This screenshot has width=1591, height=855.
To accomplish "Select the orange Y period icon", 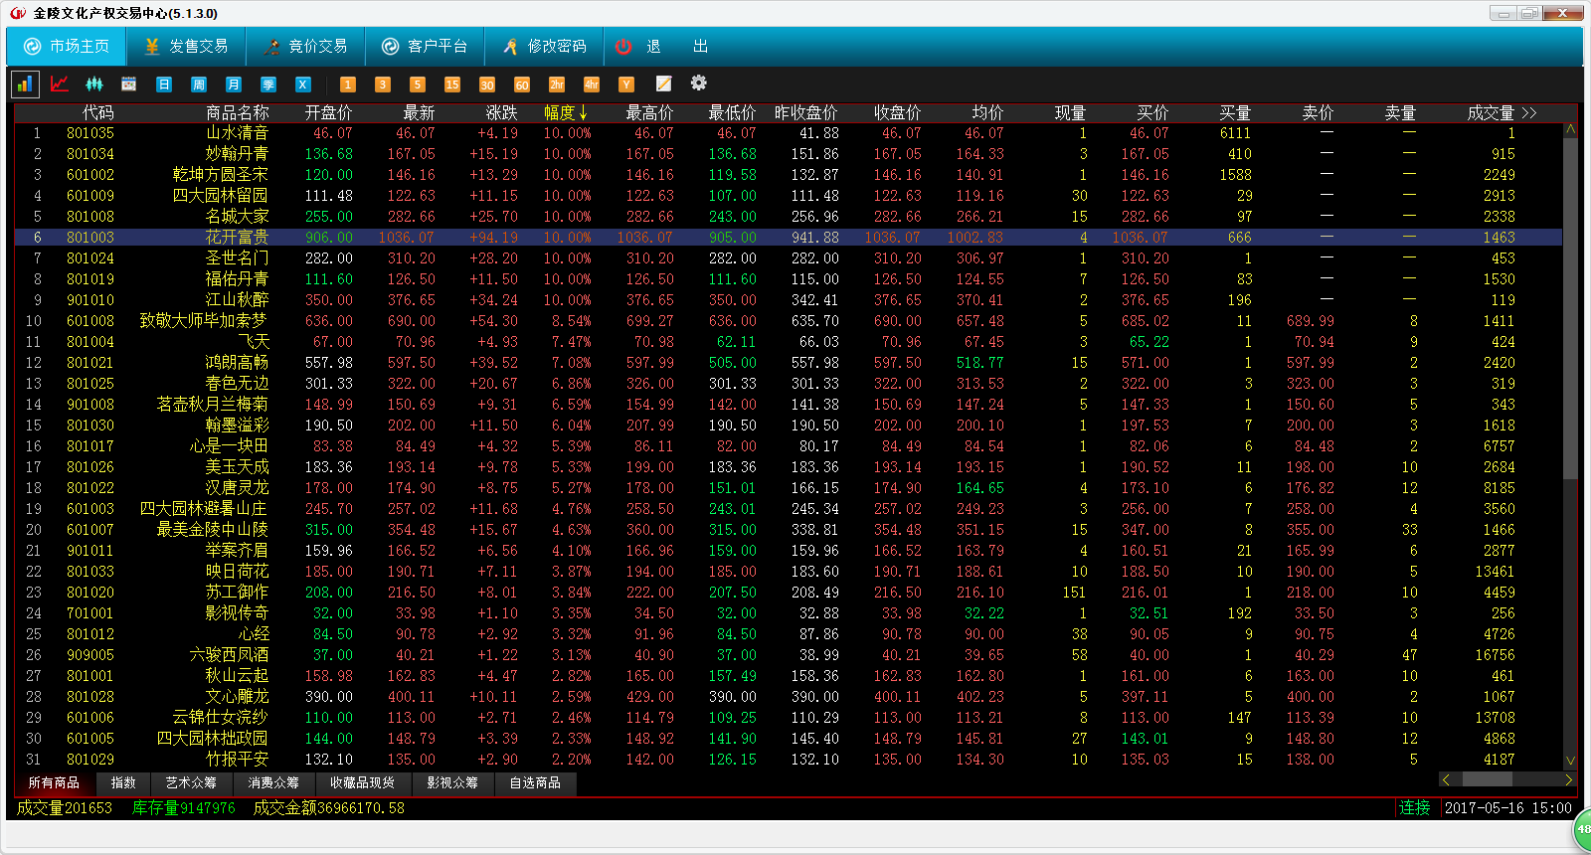I will tap(626, 85).
